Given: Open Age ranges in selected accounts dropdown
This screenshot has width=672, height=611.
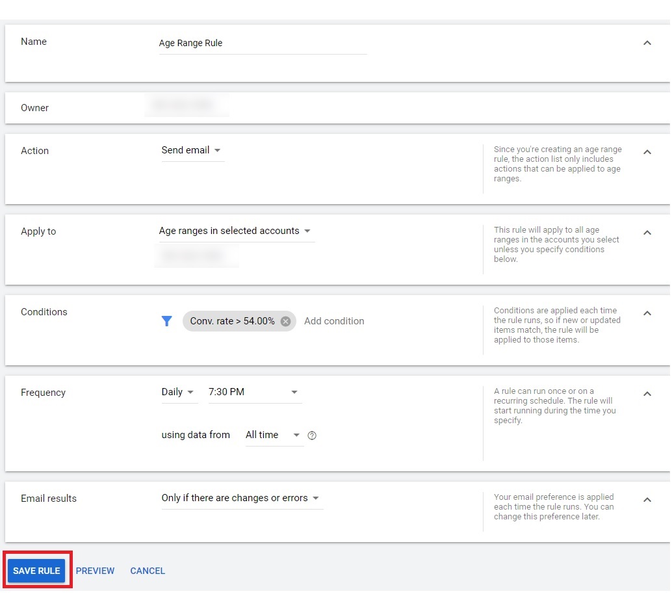Looking at the screenshot, I should click(x=236, y=231).
